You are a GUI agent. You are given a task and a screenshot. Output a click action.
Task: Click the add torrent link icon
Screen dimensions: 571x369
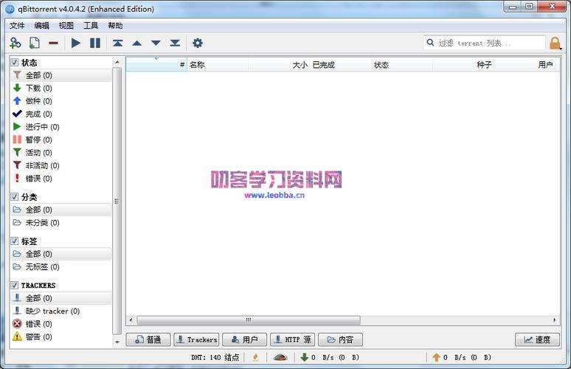point(15,43)
